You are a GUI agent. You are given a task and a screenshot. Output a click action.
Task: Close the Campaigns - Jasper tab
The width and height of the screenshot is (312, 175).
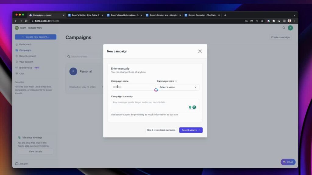click(x=64, y=15)
